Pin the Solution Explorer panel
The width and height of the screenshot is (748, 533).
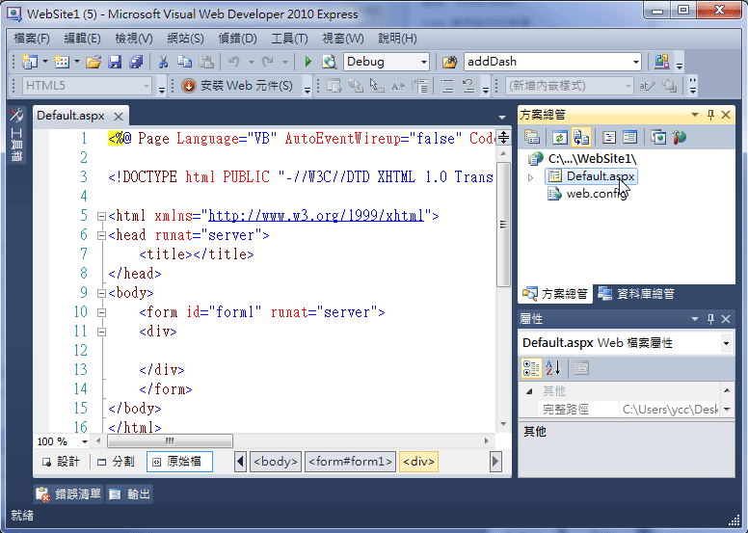click(710, 115)
